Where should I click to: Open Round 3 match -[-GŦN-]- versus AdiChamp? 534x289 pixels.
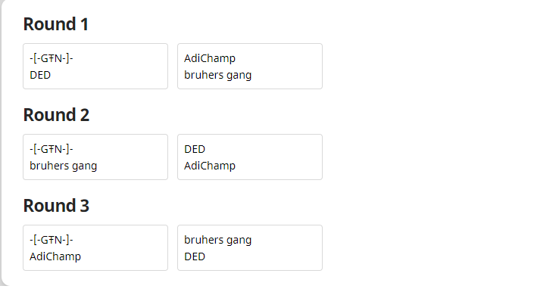tap(95, 248)
